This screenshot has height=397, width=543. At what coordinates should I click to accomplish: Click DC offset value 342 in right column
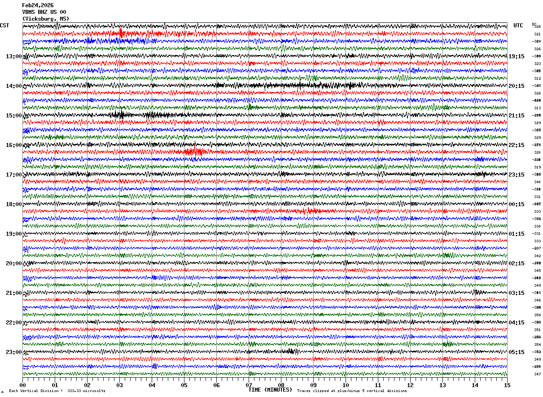537,256
